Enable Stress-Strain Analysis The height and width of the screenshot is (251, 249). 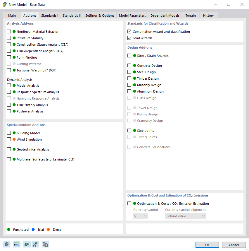129,56
